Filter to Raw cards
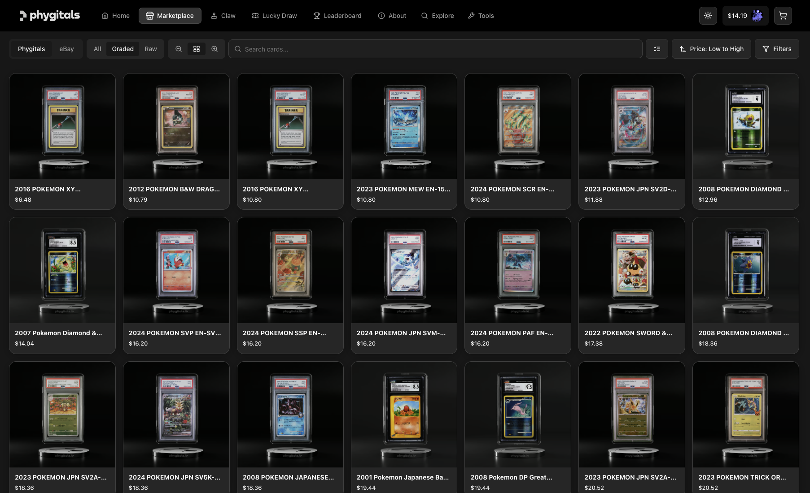The width and height of the screenshot is (810, 493). [151, 49]
